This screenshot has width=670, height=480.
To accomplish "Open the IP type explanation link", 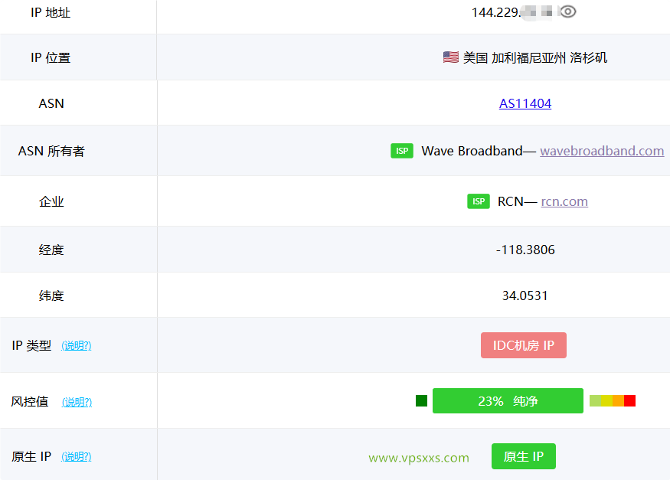I will (77, 345).
